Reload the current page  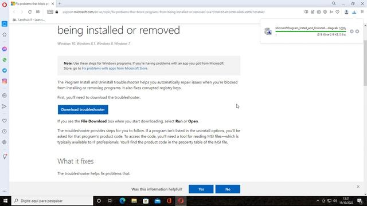click(x=30, y=12)
